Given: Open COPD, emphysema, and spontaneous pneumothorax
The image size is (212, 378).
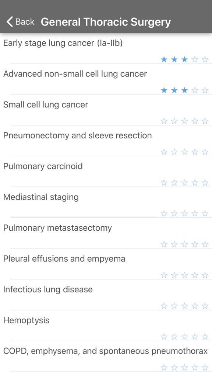Looking at the screenshot, I should (106, 357).
